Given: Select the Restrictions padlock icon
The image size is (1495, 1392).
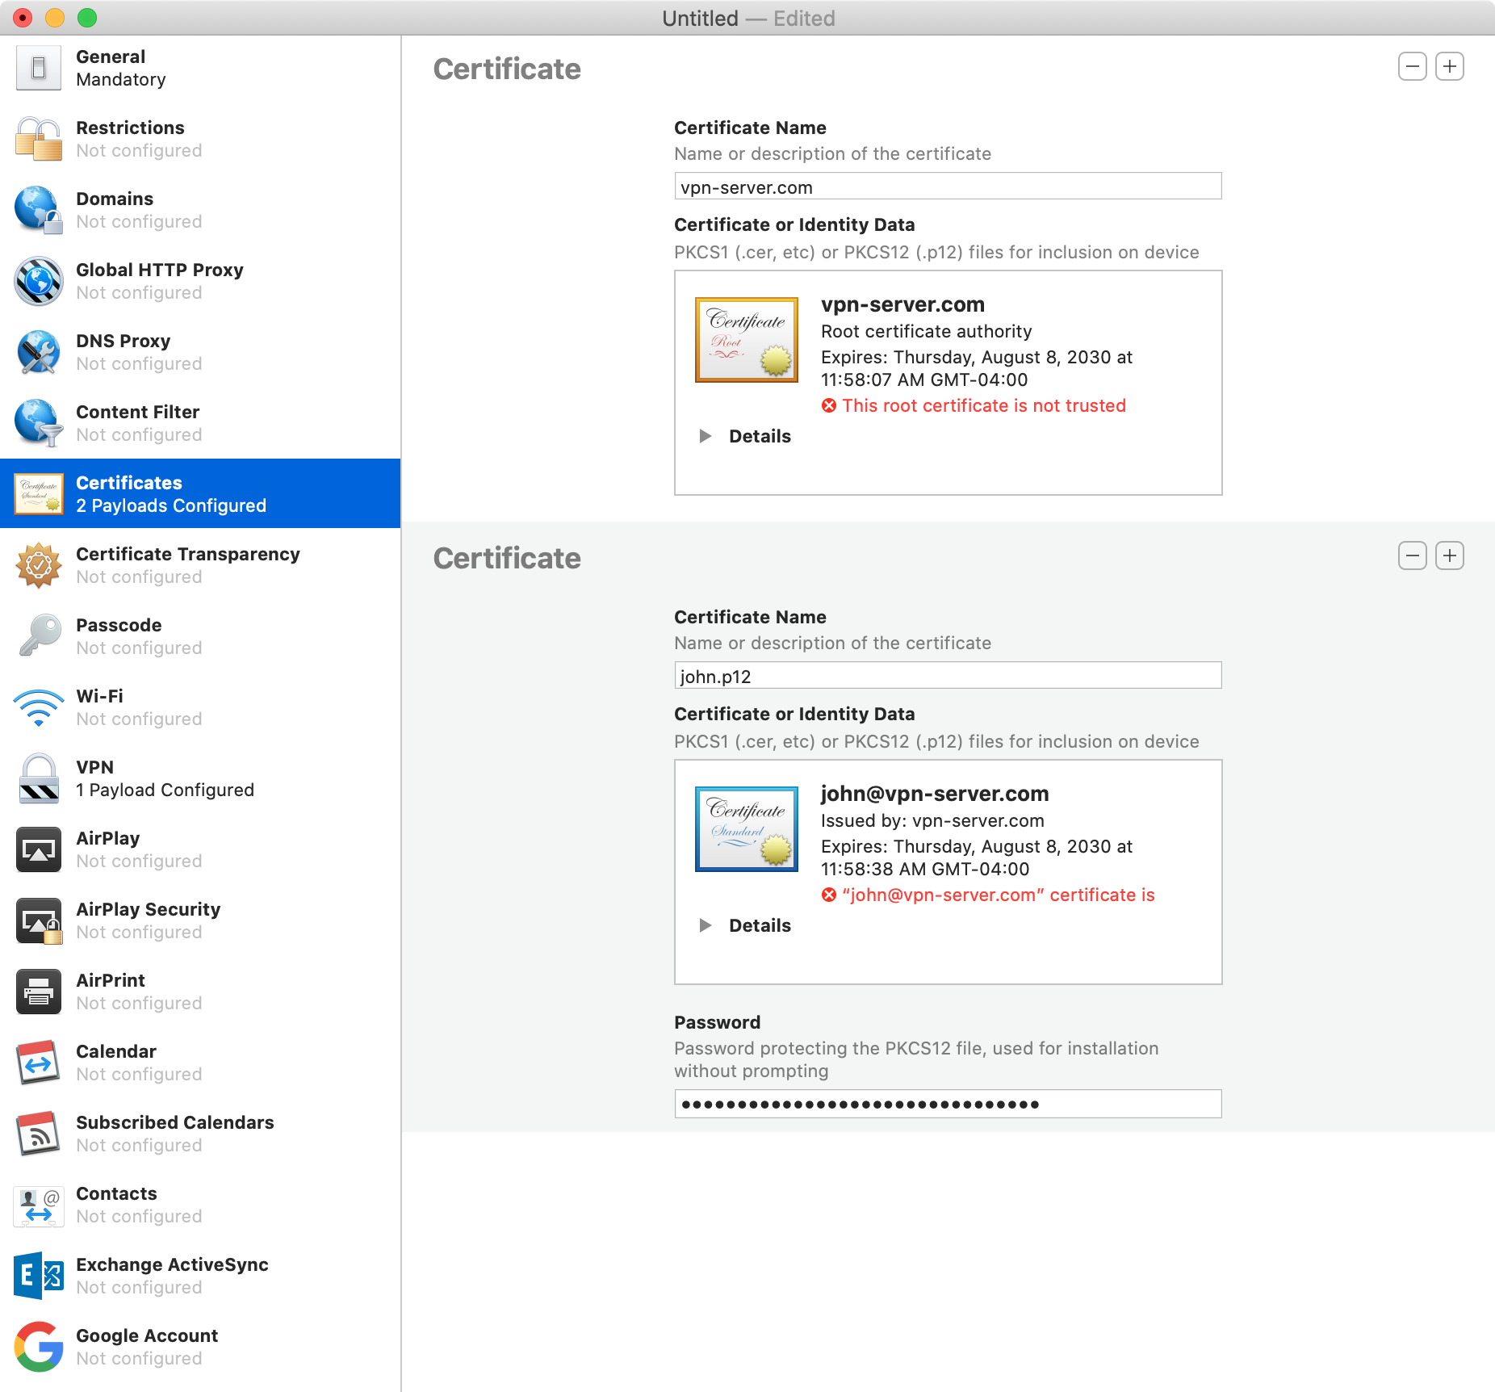Looking at the screenshot, I should (38, 139).
